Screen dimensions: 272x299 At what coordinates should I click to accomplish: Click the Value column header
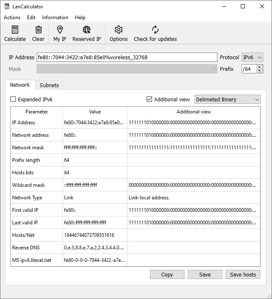95,112
